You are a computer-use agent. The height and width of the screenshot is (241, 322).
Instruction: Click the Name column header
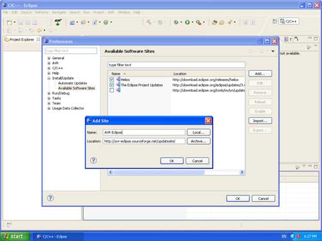pyautogui.click(x=140, y=74)
